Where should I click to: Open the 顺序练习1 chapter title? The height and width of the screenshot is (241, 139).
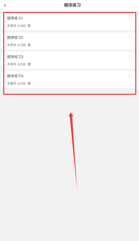coord(15,18)
